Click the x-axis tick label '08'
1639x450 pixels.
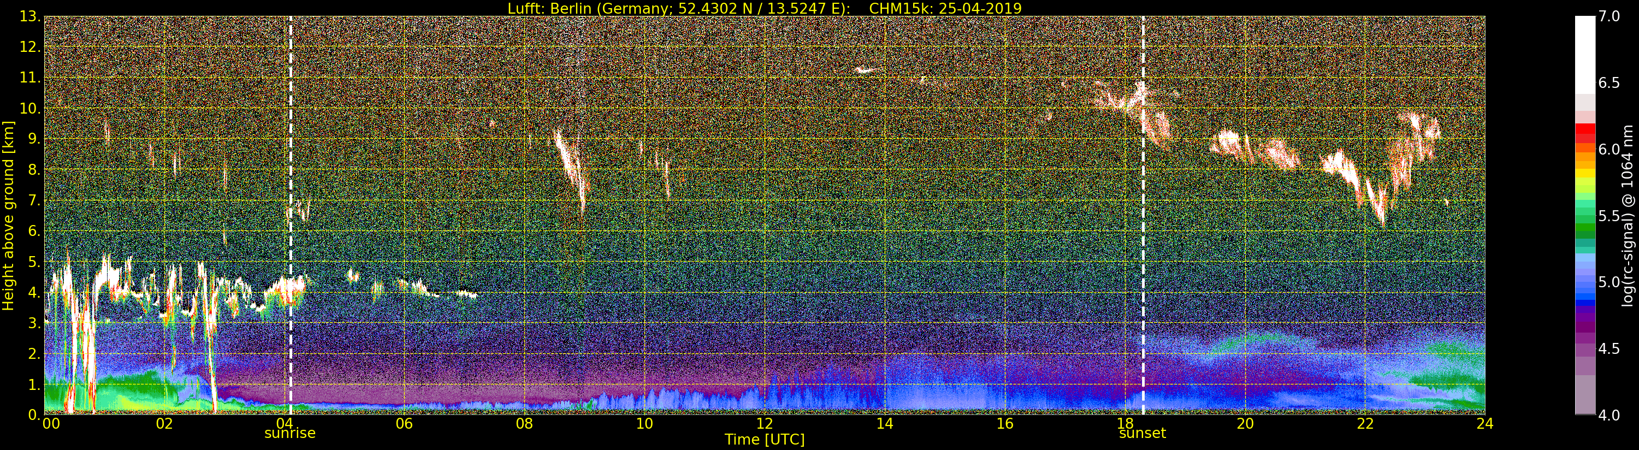pos(524,423)
